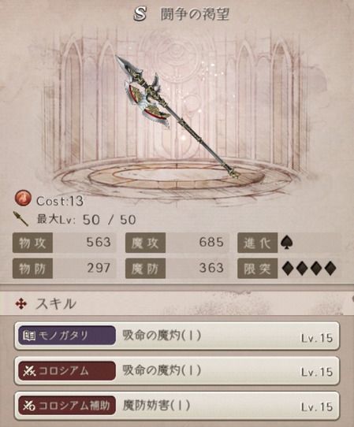This screenshot has width=354, height=427.
Task: Tap the red fire element icon
Action: (23, 198)
